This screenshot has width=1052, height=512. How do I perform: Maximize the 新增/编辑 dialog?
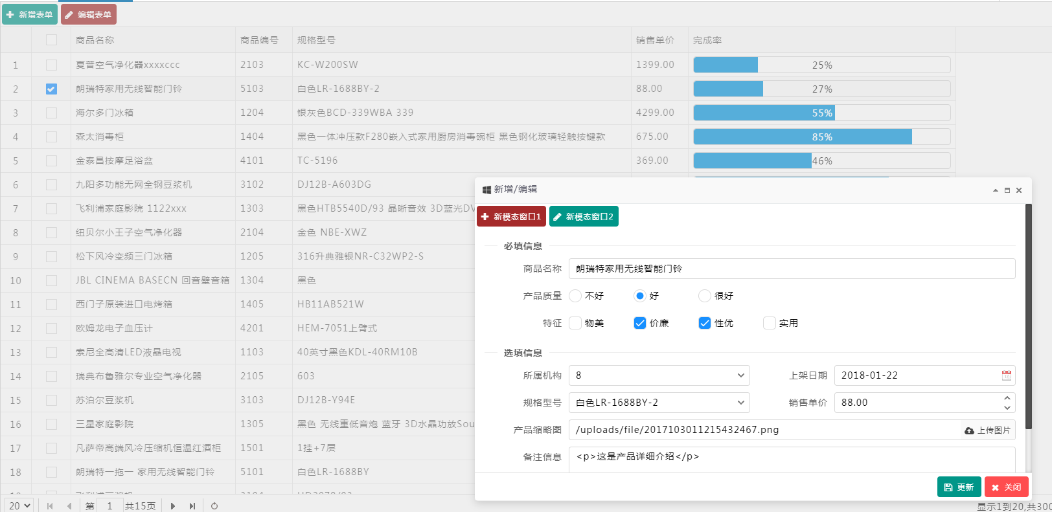point(1007,190)
